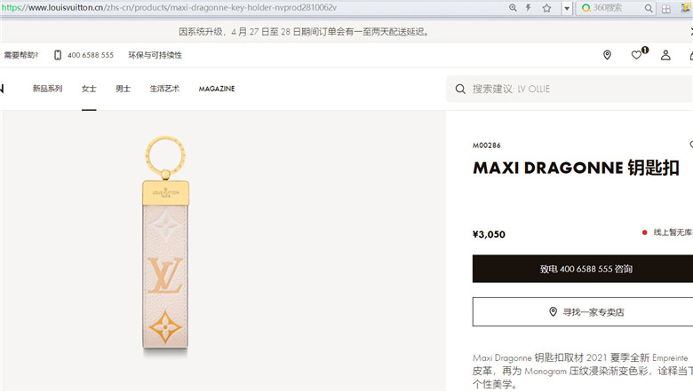Bookmark page with the star icon

546,8
